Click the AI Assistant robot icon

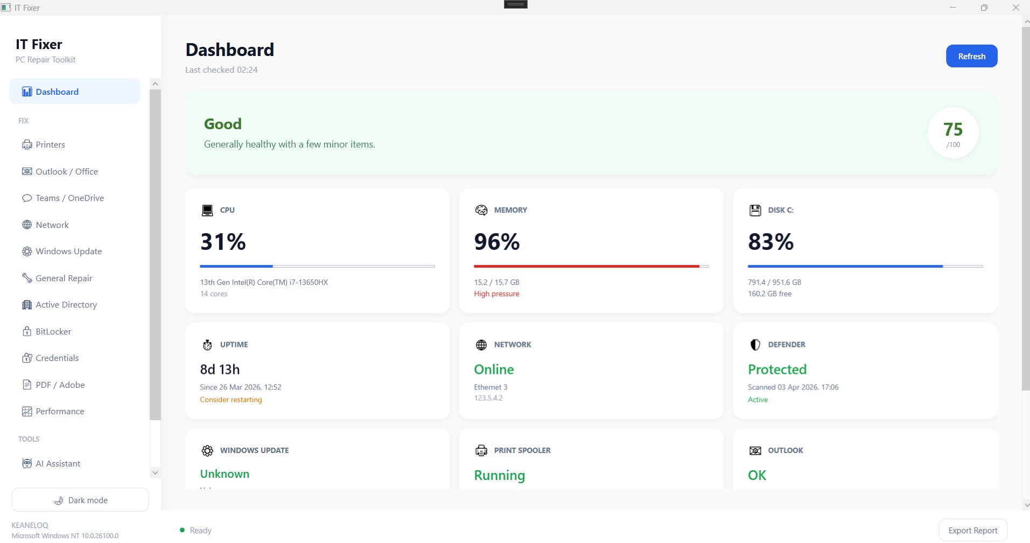coord(27,463)
